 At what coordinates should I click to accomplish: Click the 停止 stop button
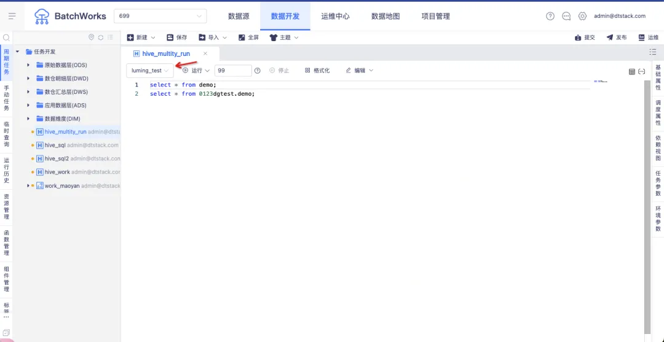coord(279,71)
